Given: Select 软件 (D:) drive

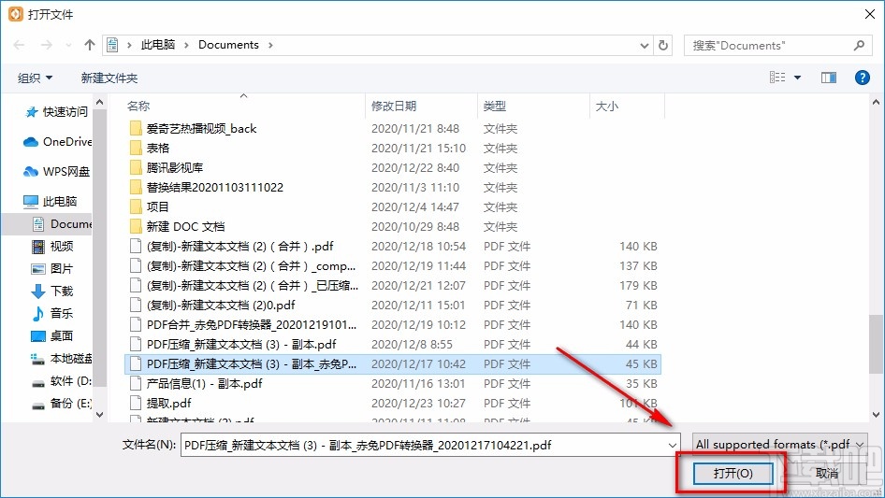Looking at the screenshot, I should [x=61, y=380].
